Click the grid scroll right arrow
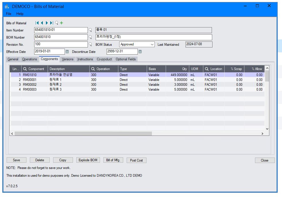Viewport: 282px width, 197px height. [x=262, y=134]
